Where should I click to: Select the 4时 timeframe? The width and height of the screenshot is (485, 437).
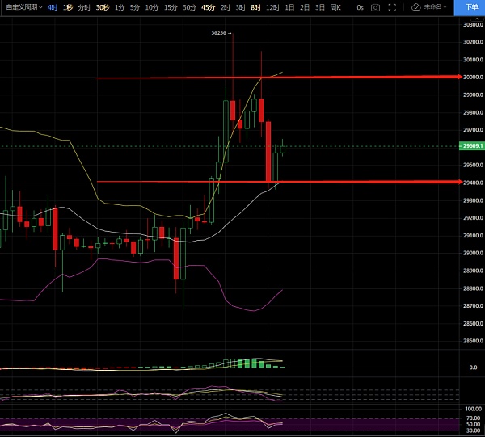(x=53, y=7)
